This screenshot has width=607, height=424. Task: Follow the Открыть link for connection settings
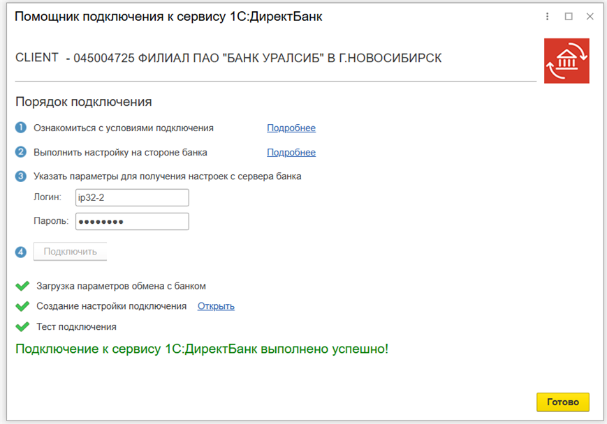216,306
